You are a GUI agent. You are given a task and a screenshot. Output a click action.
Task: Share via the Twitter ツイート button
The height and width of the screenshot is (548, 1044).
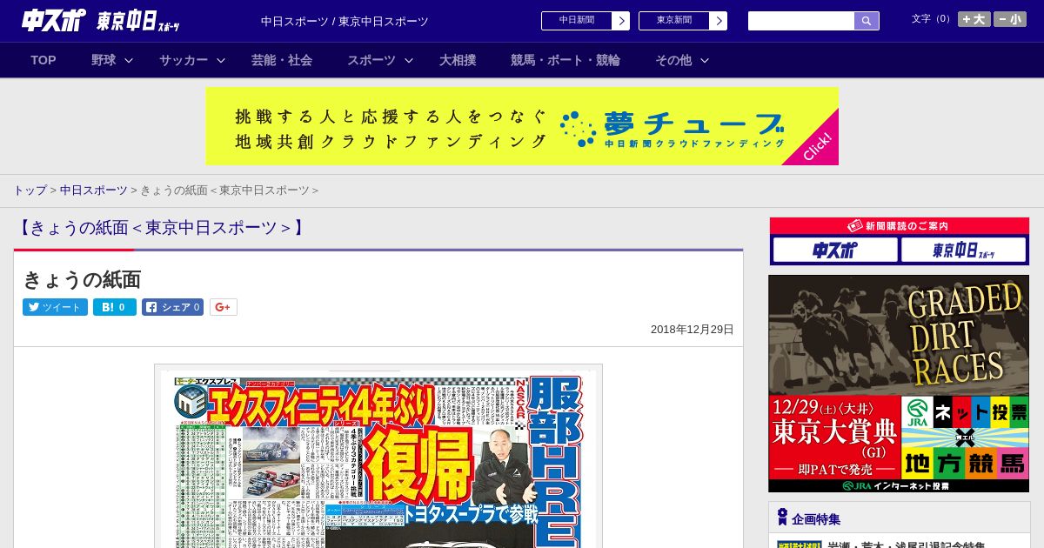click(55, 307)
